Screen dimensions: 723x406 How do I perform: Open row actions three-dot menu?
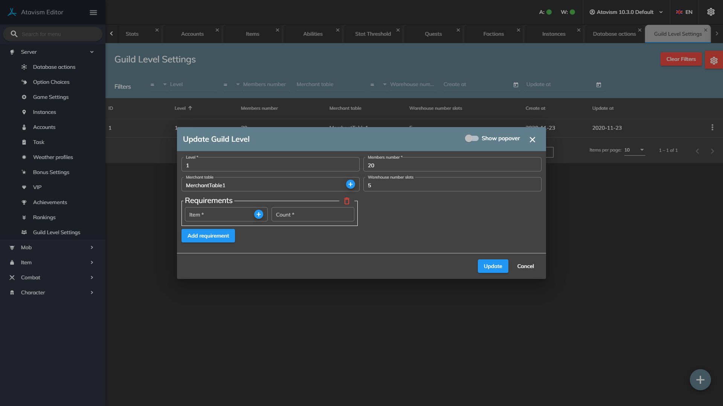(712, 127)
